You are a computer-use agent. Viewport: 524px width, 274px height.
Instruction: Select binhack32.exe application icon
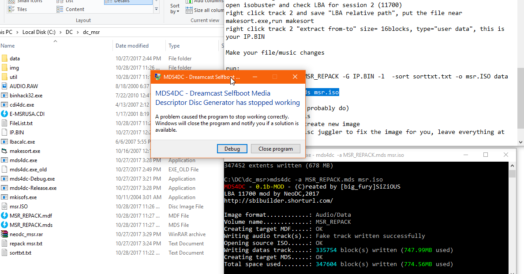(4, 96)
